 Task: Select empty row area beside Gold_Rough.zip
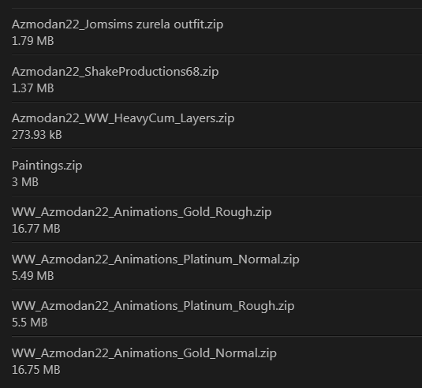point(346,219)
